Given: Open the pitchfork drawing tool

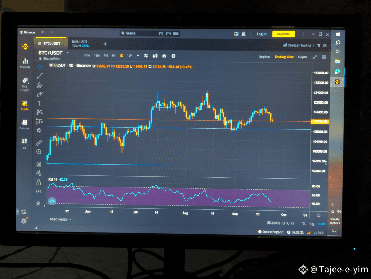Looking at the screenshot, I should point(40,85).
